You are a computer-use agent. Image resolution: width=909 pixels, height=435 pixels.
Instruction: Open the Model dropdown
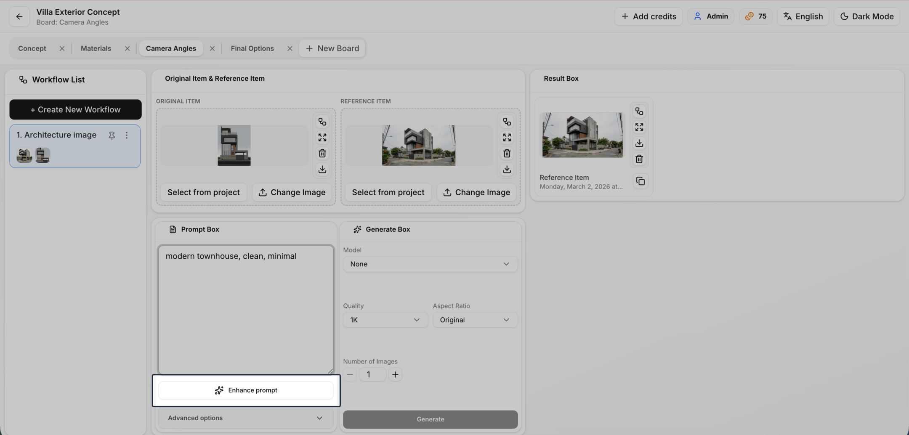click(430, 264)
